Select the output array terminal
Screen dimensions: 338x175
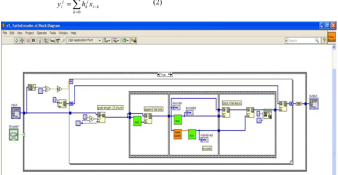coord(314,104)
